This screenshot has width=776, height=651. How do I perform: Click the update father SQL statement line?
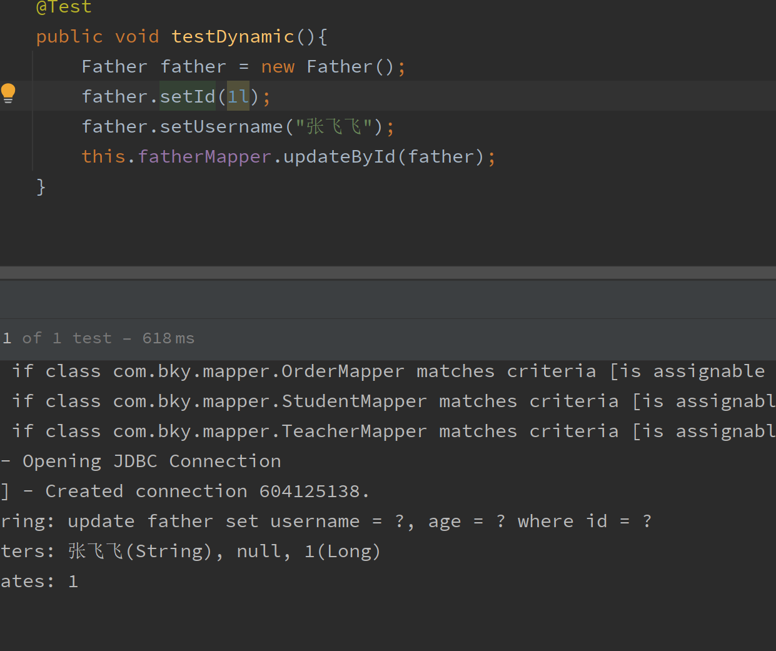point(359,522)
